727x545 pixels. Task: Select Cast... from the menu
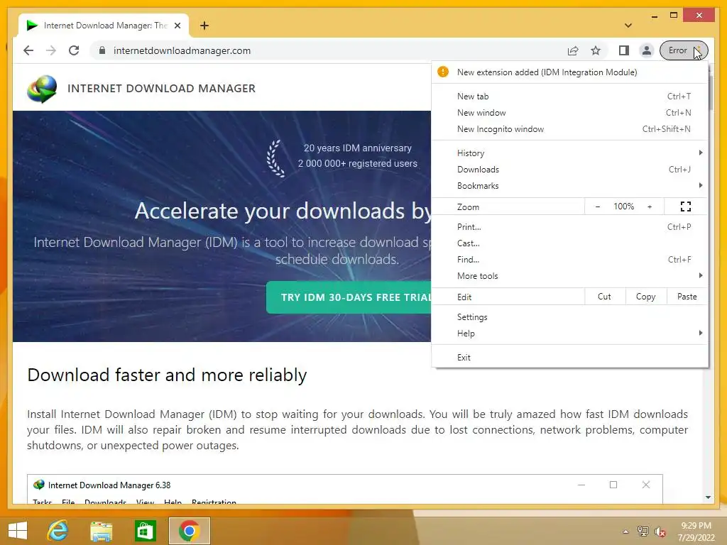[x=570, y=243]
